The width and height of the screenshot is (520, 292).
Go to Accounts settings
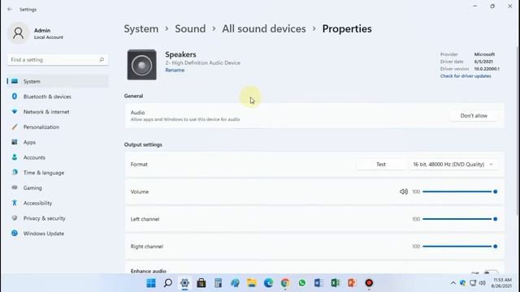58,157
